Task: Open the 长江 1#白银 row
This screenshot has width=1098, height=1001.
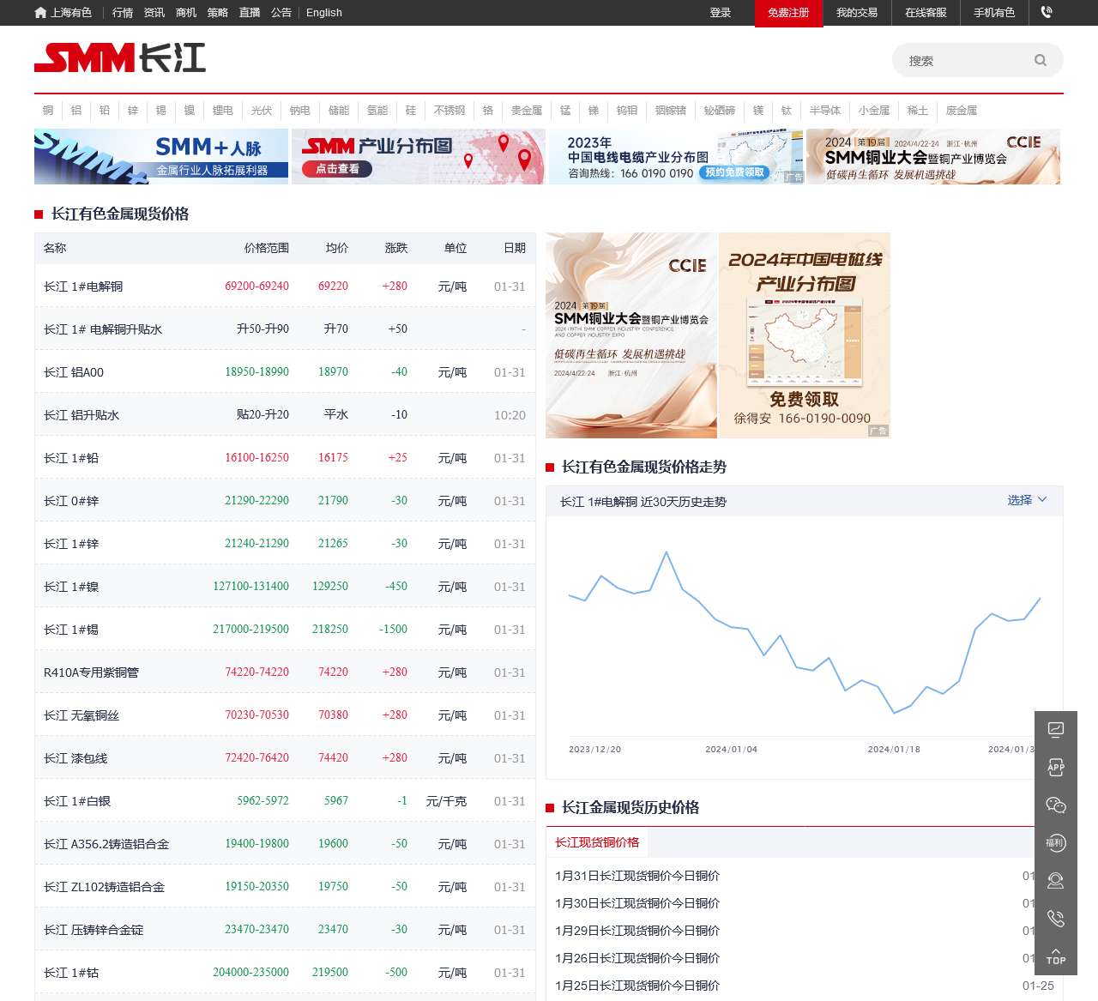Action: (285, 801)
